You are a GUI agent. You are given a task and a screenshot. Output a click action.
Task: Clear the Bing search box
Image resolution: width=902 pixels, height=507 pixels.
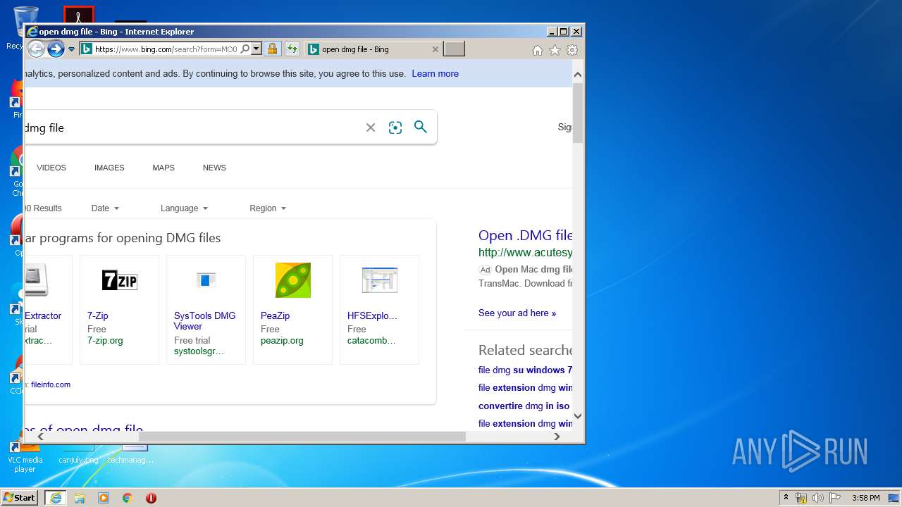coord(371,127)
